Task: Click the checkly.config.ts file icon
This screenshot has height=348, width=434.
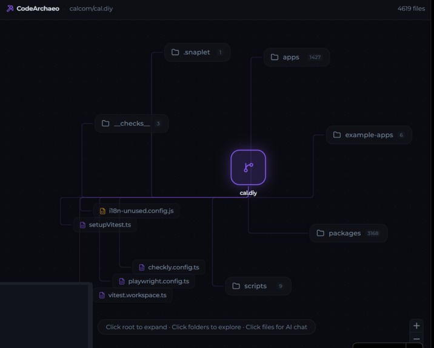Action: (142, 267)
